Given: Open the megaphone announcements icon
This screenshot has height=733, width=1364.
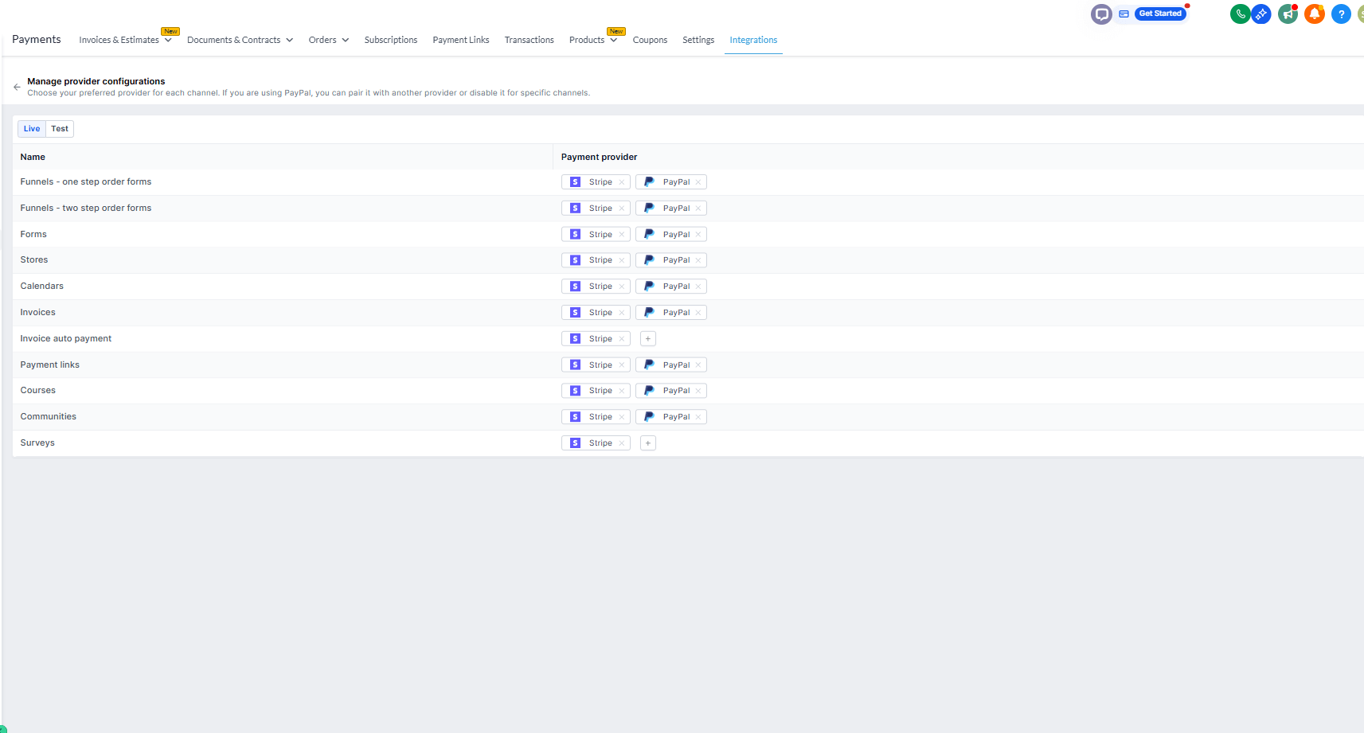Looking at the screenshot, I should point(1288,14).
